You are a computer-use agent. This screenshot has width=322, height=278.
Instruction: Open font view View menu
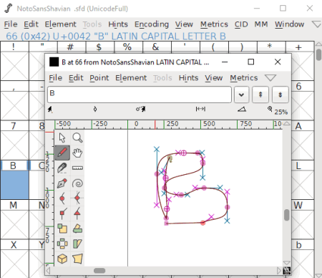(x=184, y=24)
